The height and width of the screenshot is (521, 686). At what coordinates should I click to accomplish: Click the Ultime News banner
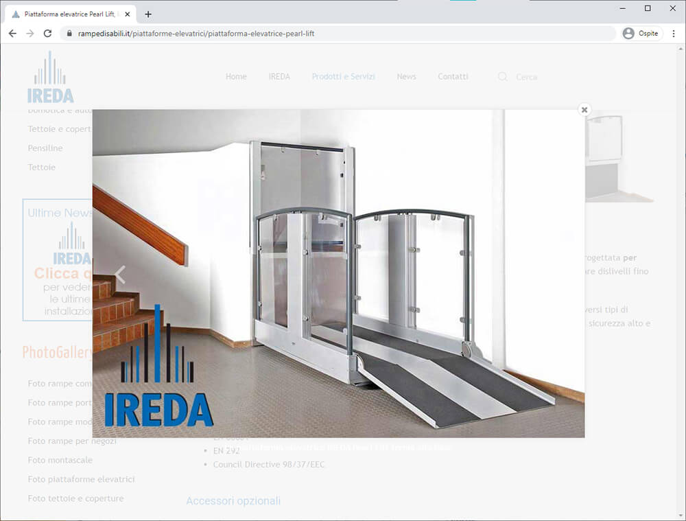[x=58, y=260]
